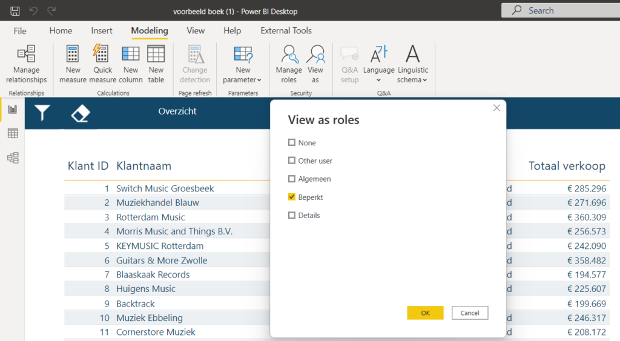Click the eraser clear-filters icon
Image resolution: width=620 pixels, height=341 pixels.
(x=81, y=113)
